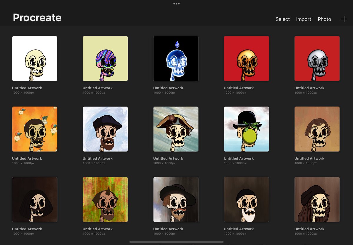This screenshot has height=245, width=353.
Task: Open the skull on orange floral background
Action: point(35,129)
